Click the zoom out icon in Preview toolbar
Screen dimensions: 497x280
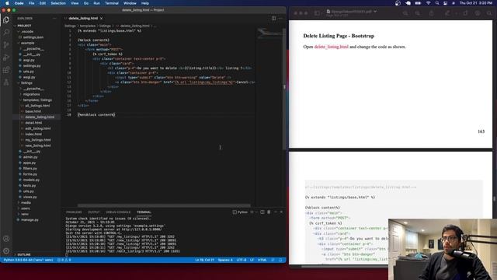point(405,13)
